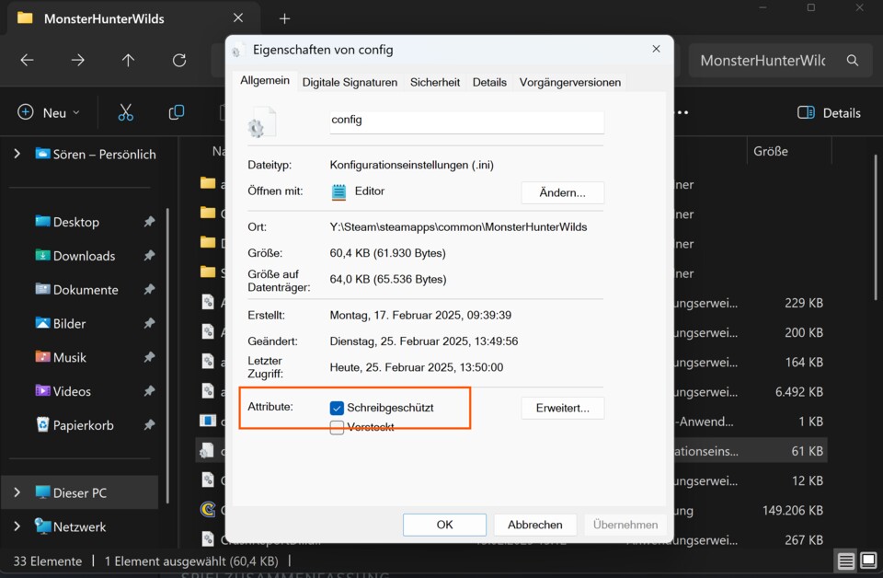883x578 pixels.
Task: Expand the Netzwerk tree node
Action: 17,526
